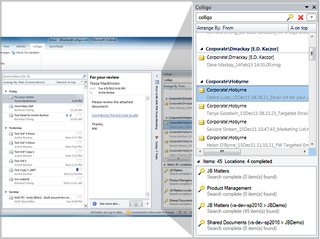Switch to the Colligo ribbon tab
Screen dimensions: 320x239
(x=37, y=46)
